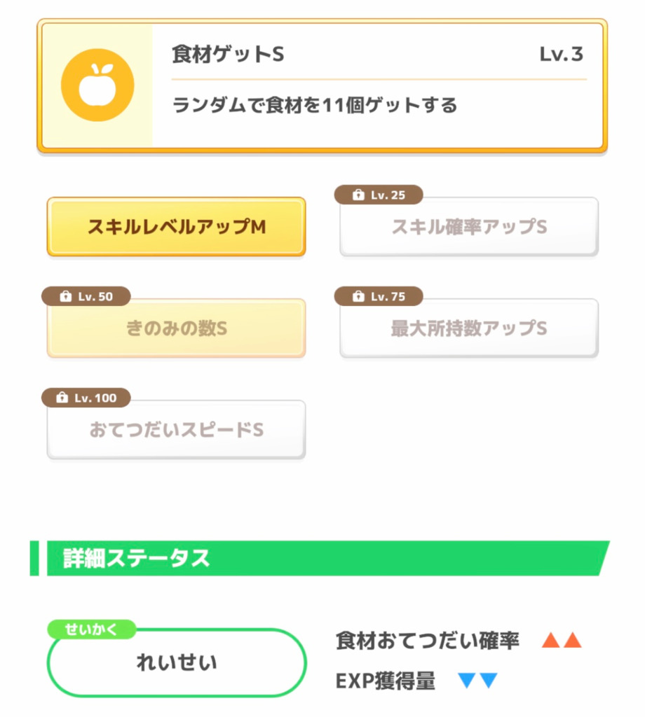Click the Lv.3 main skill level label
This screenshot has width=645, height=717.
561,55
